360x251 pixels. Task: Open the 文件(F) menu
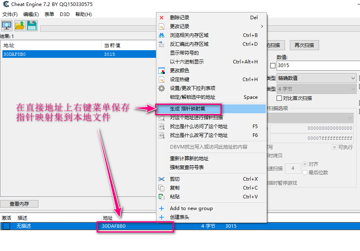(10, 14)
